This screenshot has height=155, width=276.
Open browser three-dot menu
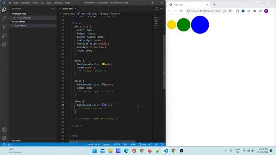click(272, 11)
